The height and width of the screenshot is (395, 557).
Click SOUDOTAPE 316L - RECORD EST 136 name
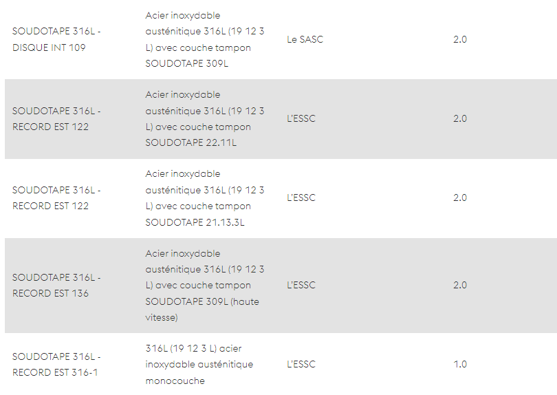[56, 285]
